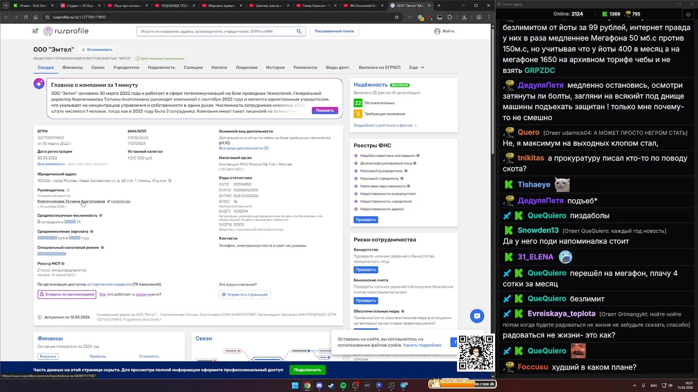The width and height of the screenshot is (698, 392).
Task: Open the new tab plus button
Action: point(440,5)
